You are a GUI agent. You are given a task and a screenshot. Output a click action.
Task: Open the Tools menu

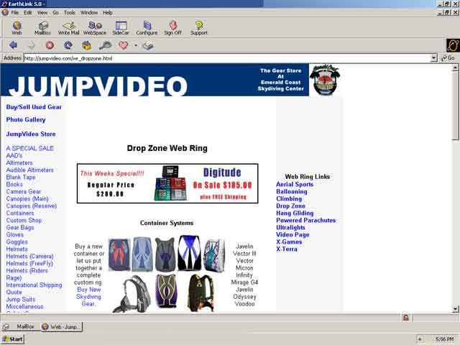[x=69, y=12]
